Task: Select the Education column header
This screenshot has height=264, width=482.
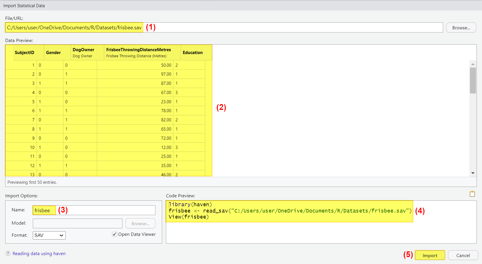Action: coord(196,52)
